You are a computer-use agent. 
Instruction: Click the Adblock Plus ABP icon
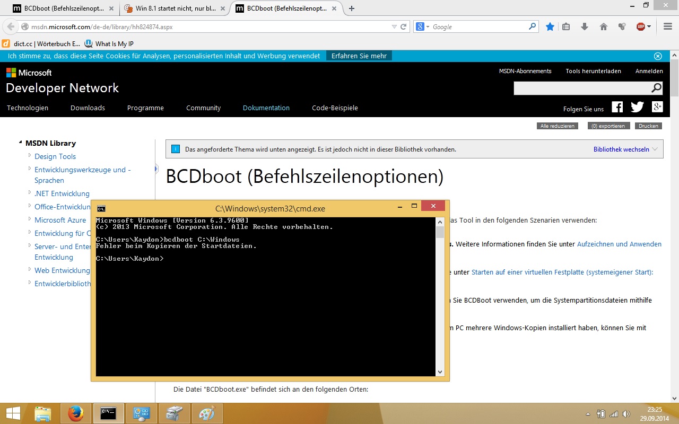click(641, 26)
